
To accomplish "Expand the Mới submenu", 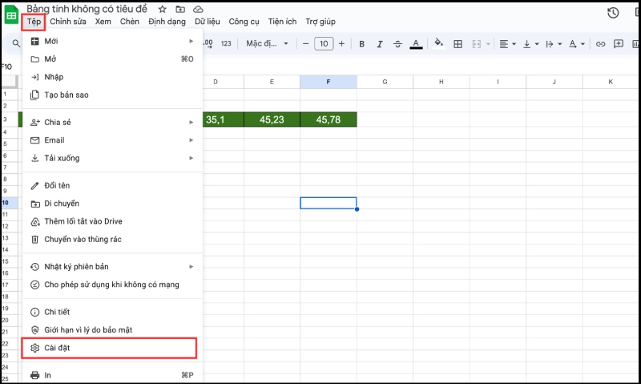I will pos(112,41).
